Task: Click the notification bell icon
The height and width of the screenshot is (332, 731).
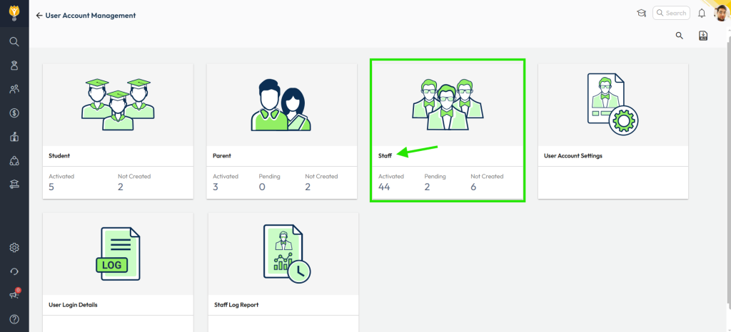Action: [702, 14]
